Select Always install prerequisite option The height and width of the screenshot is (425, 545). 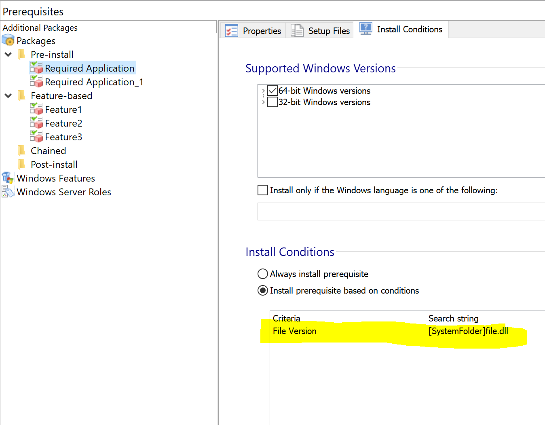[263, 274]
